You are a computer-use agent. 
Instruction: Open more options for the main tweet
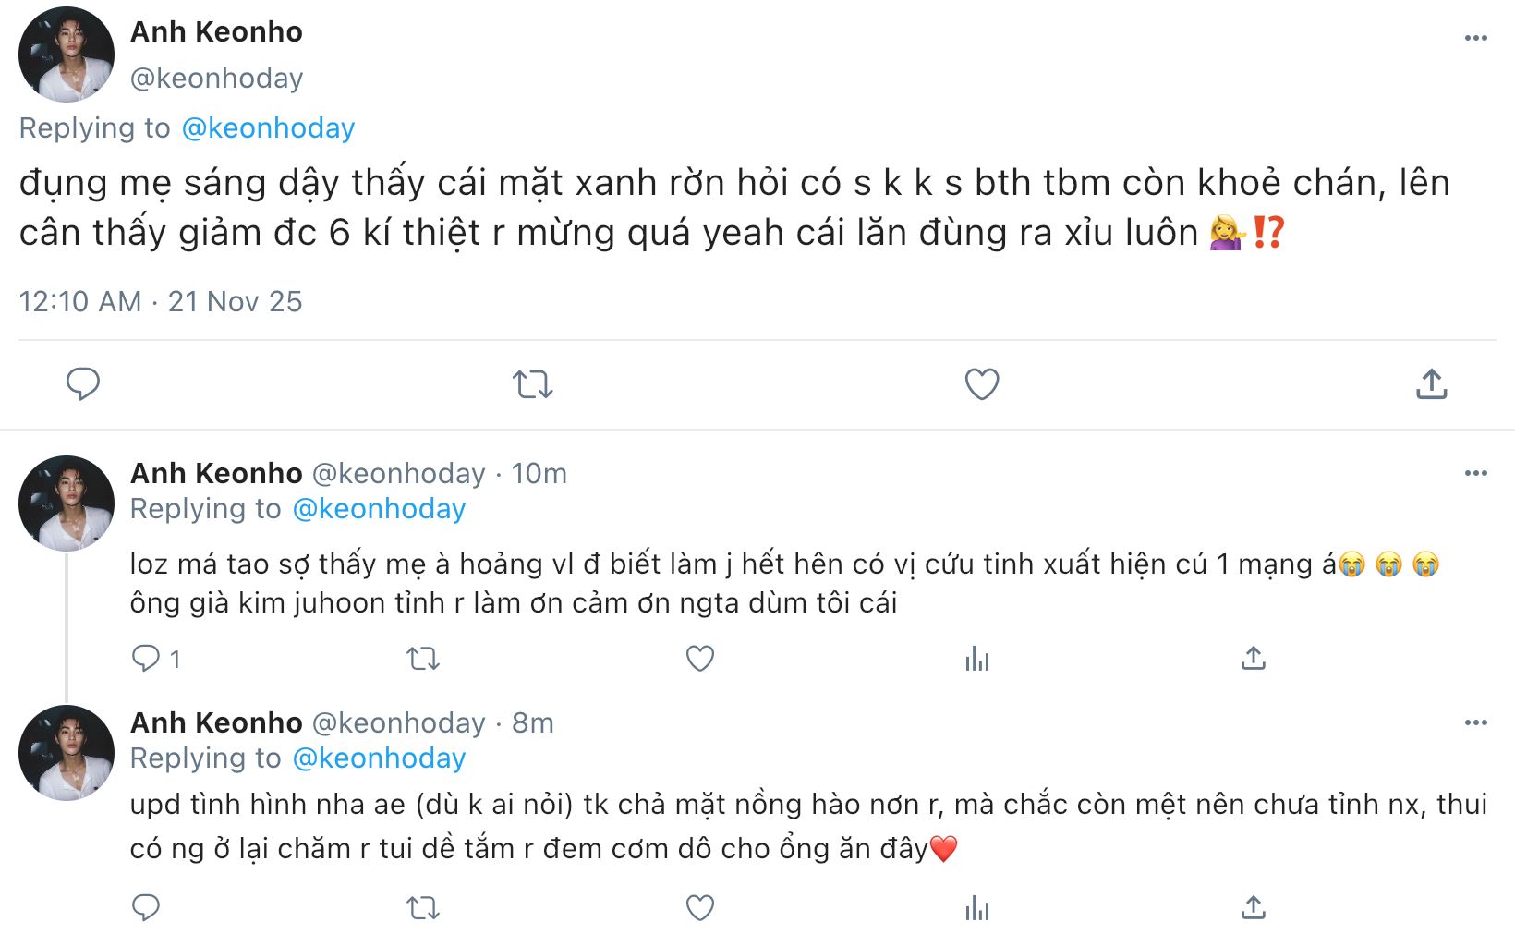tap(1475, 38)
